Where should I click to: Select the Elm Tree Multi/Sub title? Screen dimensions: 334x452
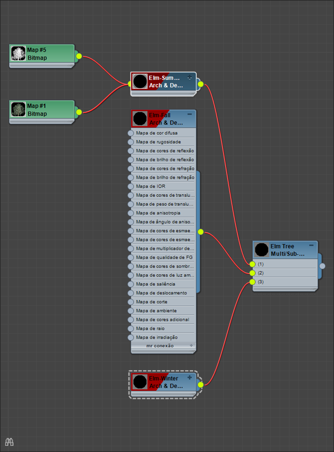(287, 250)
